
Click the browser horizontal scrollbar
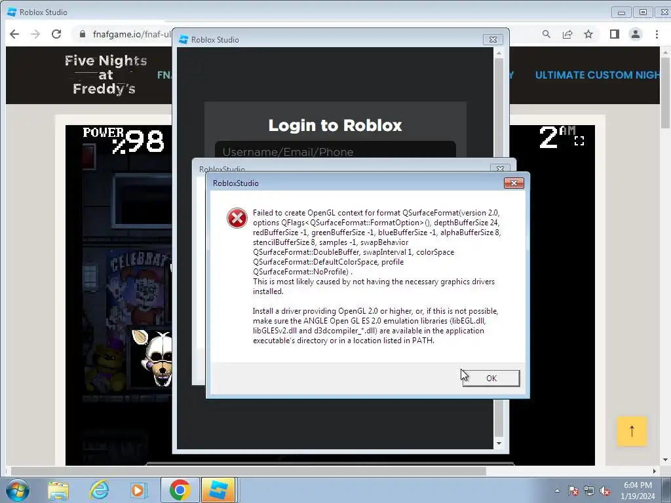(x=248, y=471)
